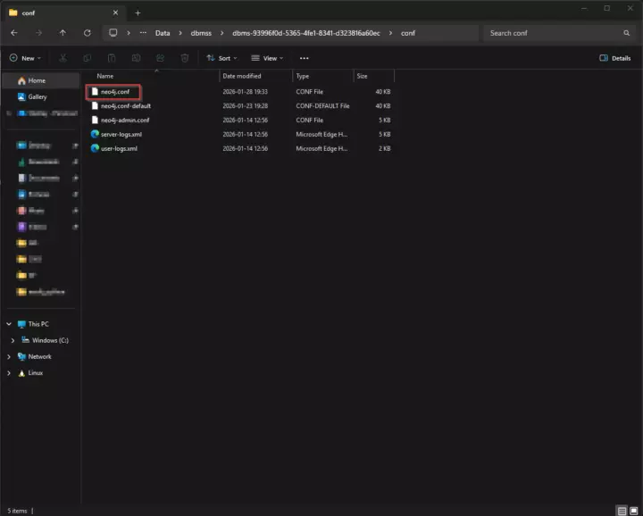Viewport: 643px width, 516px height.
Task: Open the New item dropdown
Action: point(22,58)
